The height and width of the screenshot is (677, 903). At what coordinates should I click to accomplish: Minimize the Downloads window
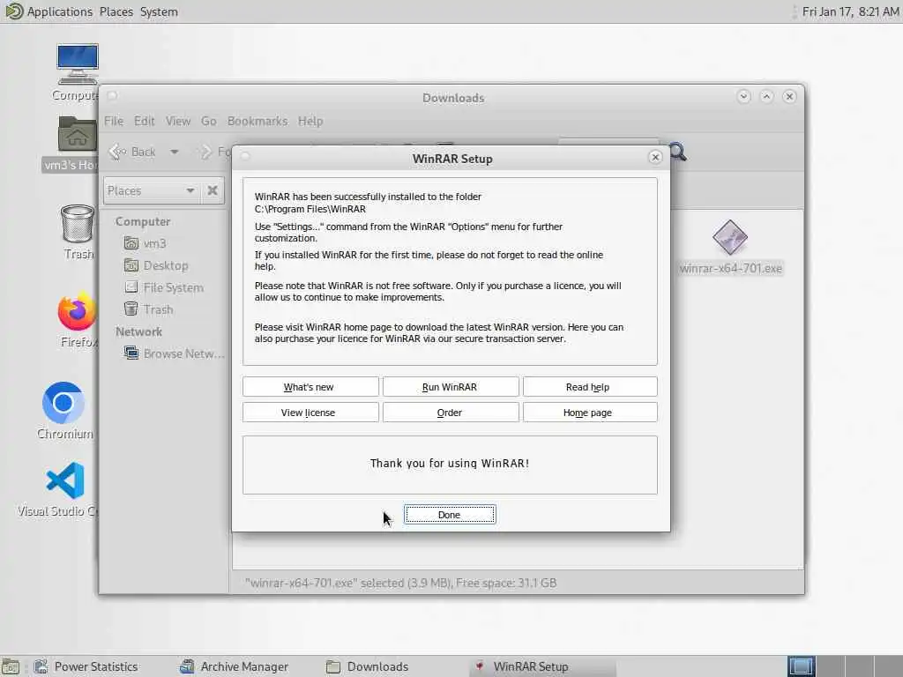(x=743, y=96)
